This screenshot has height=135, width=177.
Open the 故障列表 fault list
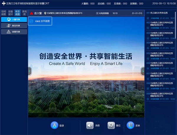14,32
